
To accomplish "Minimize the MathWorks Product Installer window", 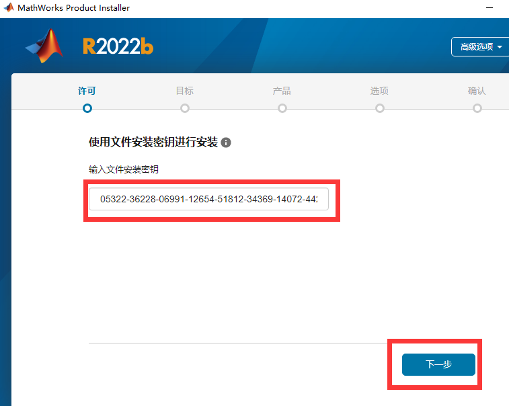I will [490, 7].
